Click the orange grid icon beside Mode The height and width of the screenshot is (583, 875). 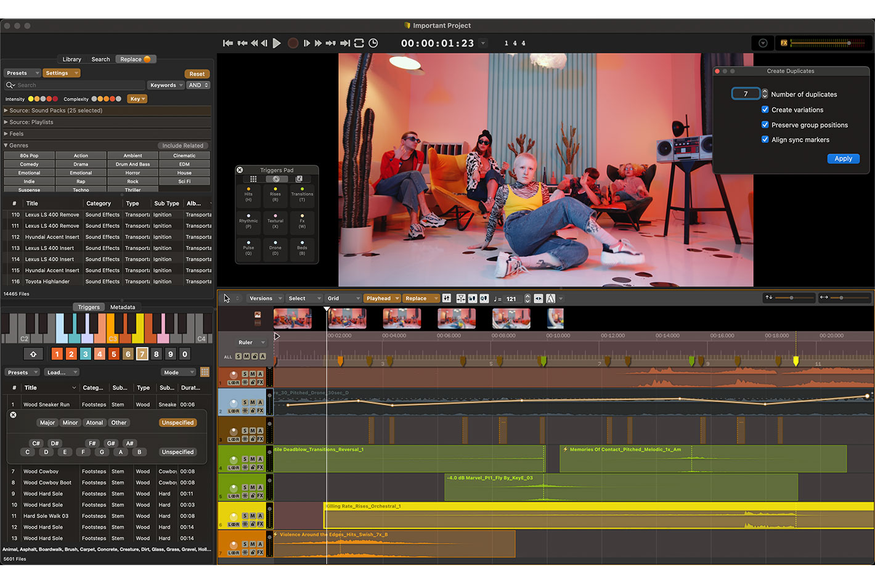[205, 372]
